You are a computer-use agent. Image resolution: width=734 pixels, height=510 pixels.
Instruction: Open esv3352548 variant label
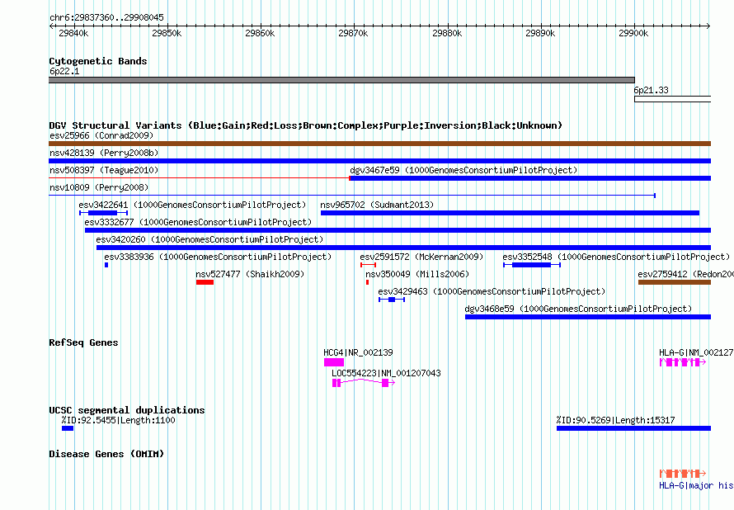click(616, 257)
